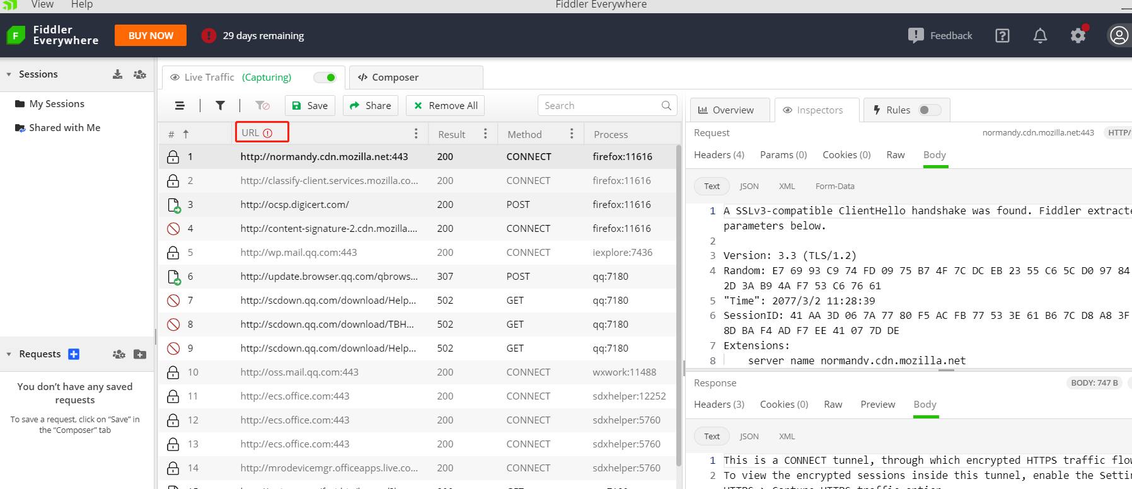Open request Raw tab
The image size is (1132, 489).
pyautogui.click(x=896, y=155)
